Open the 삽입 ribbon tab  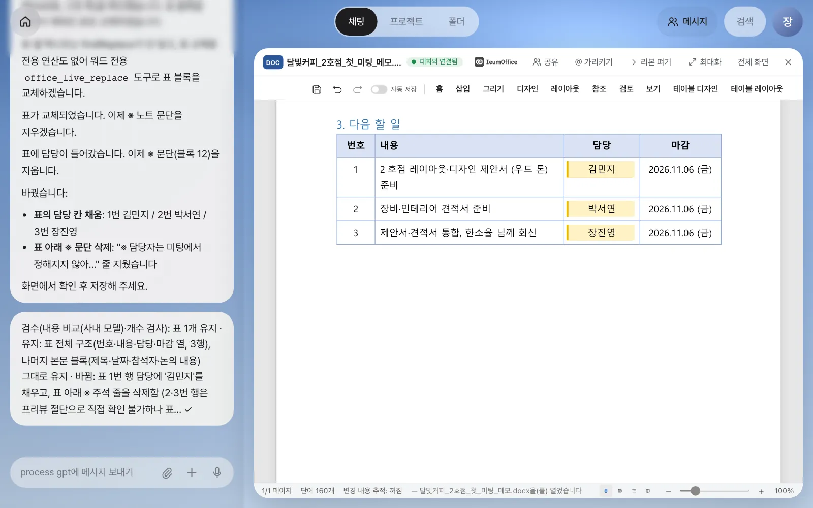462,89
